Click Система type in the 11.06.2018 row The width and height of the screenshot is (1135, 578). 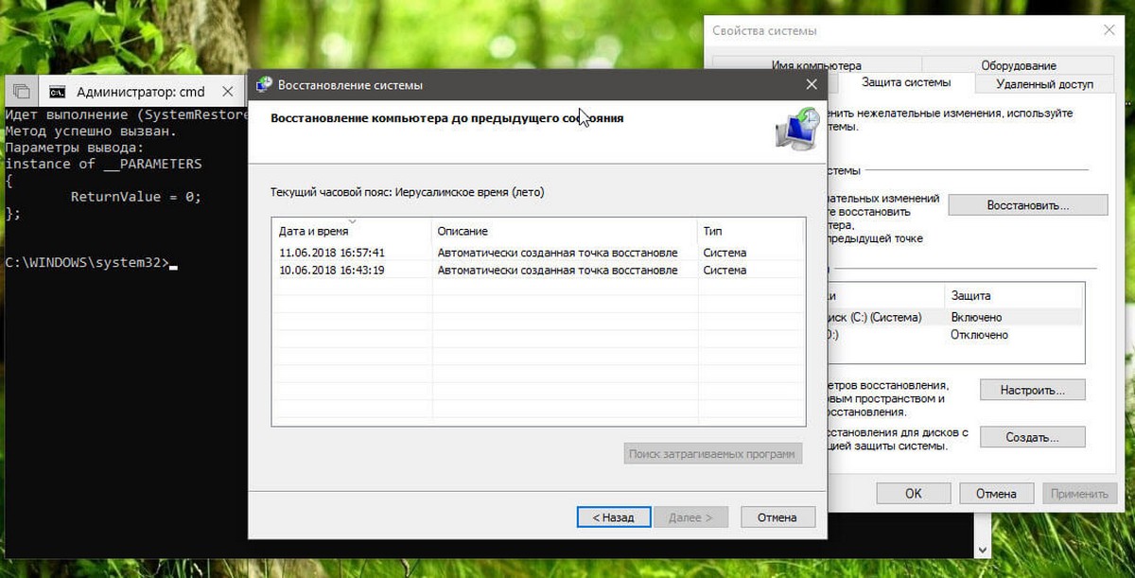[725, 253]
